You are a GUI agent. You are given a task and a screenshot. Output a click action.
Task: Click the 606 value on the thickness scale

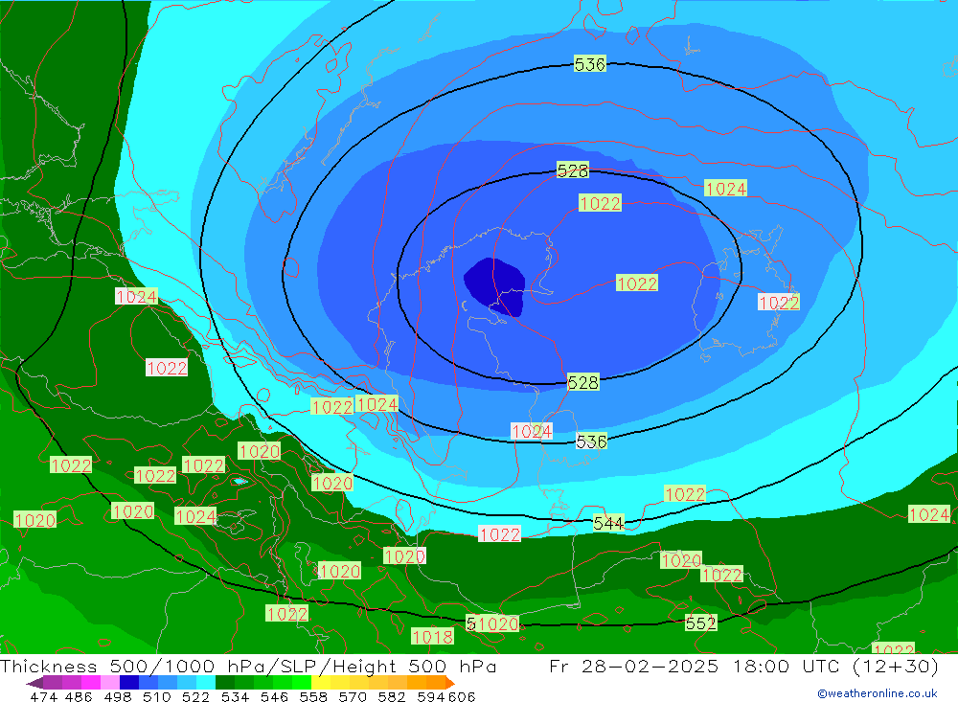click(462, 696)
